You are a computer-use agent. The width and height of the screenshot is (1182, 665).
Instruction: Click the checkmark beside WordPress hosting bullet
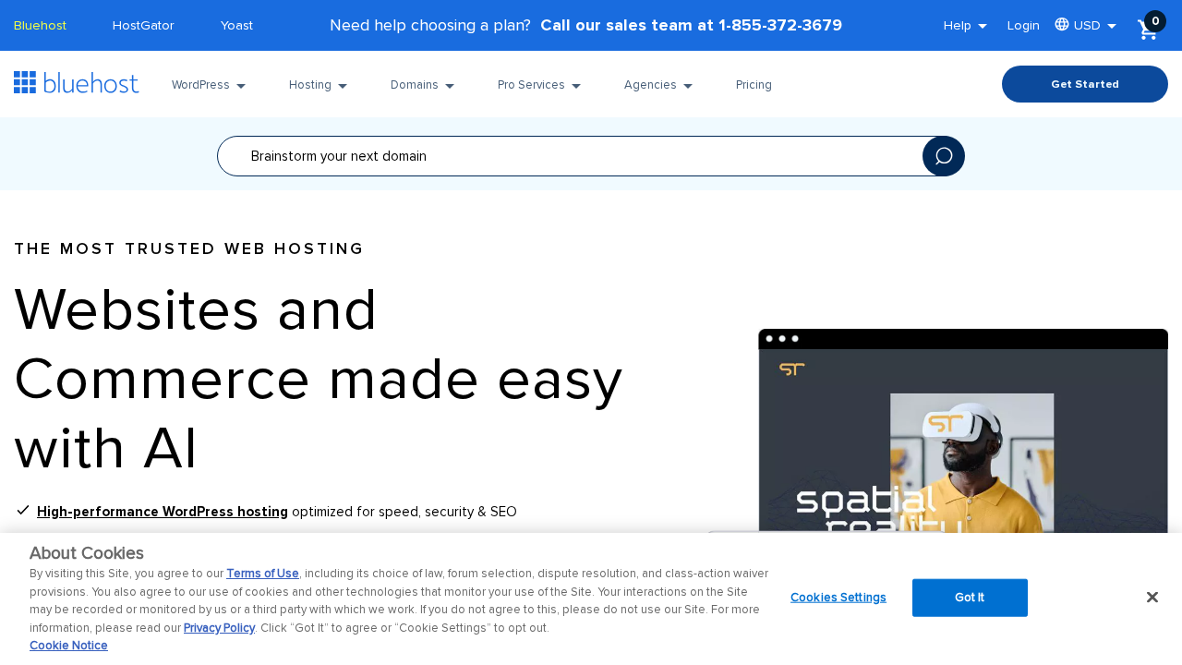point(20,509)
